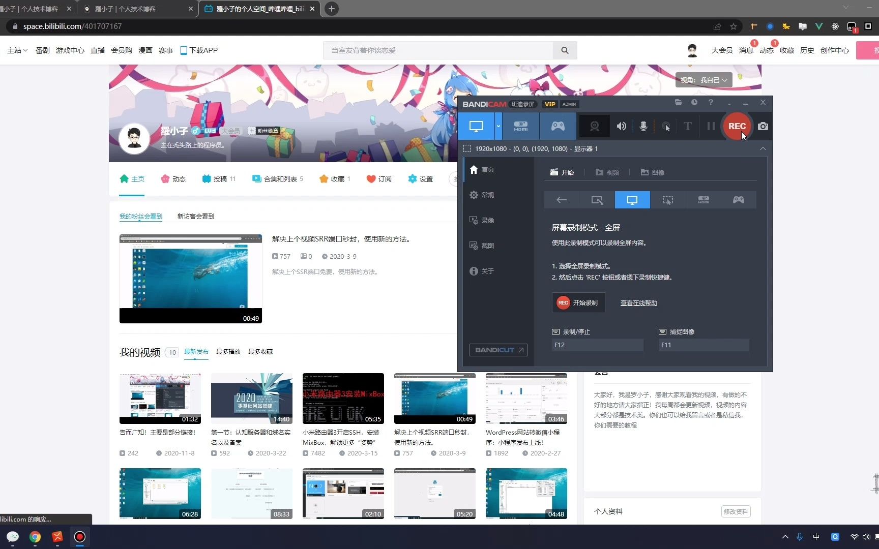Open the 03:46 WordPress小程序 video thumbnail
The width and height of the screenshot is (879, 549).
click(526, 399)
